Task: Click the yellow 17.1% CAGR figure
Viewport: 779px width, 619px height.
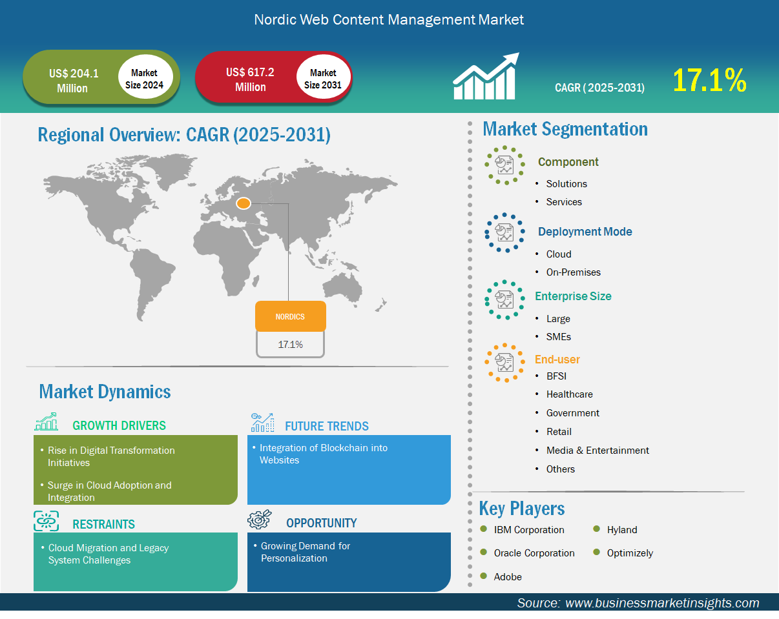Action: 709,81
